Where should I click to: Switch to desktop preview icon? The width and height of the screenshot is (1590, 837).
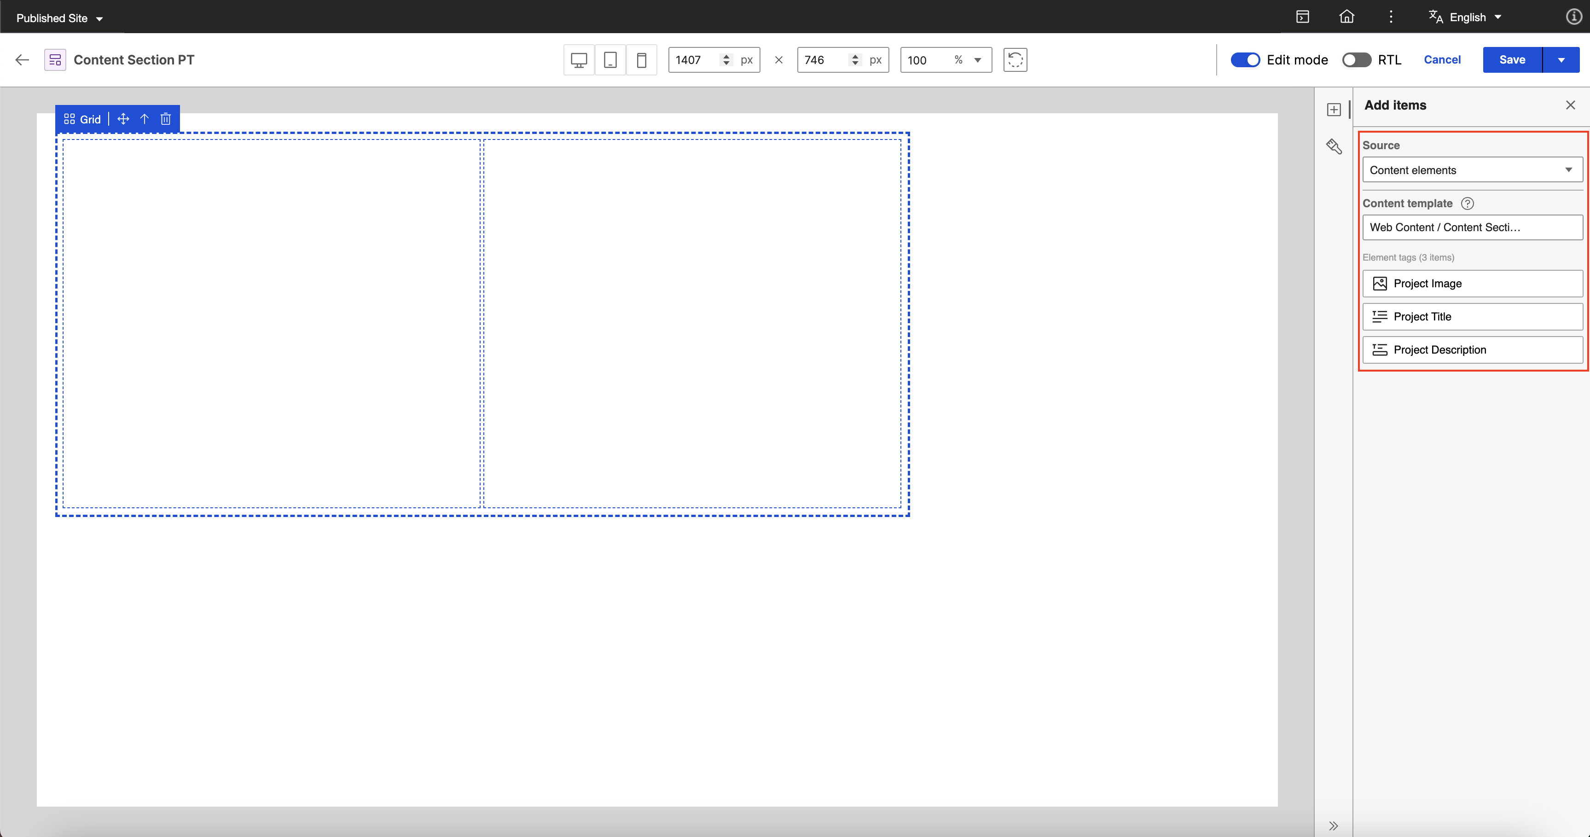click(x=578, y=60)
